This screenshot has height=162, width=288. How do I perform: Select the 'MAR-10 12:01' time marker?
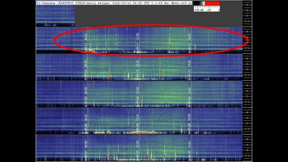coord(137,70)
